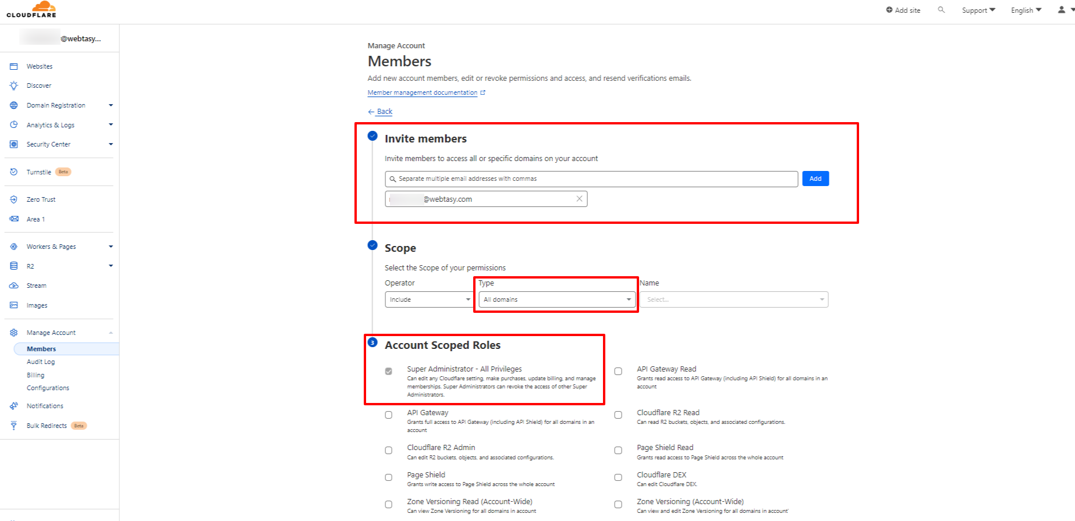1075x521 pixels.
Task: Click the Discover lightbulb icon
Action: tap(14, 85)
